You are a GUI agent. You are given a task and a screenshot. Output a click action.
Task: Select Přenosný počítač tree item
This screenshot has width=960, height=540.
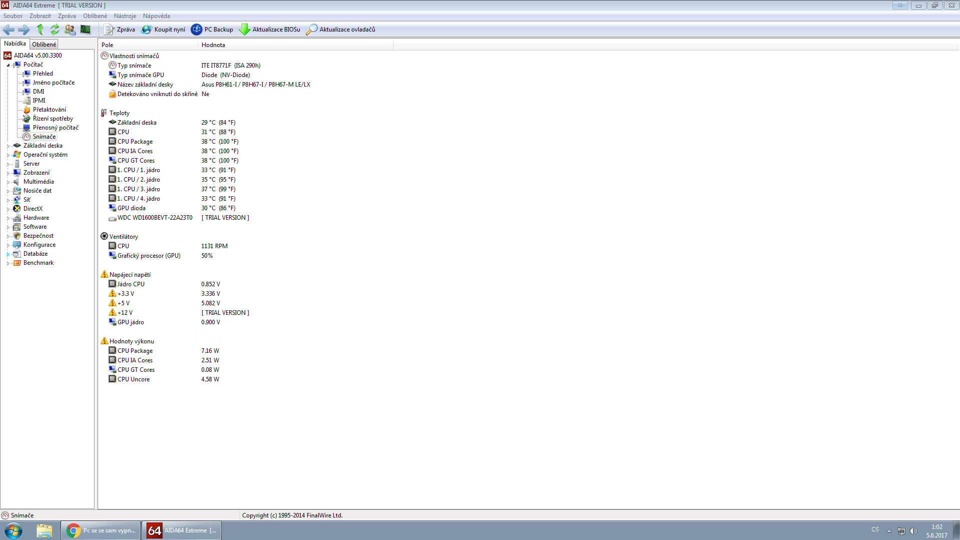click(51, 128)
